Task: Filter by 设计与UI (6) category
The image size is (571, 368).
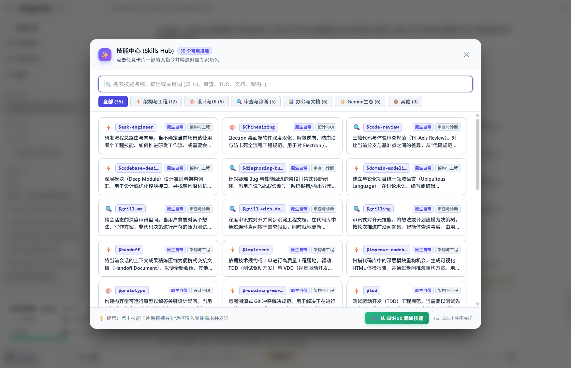Action: [206, 102]
